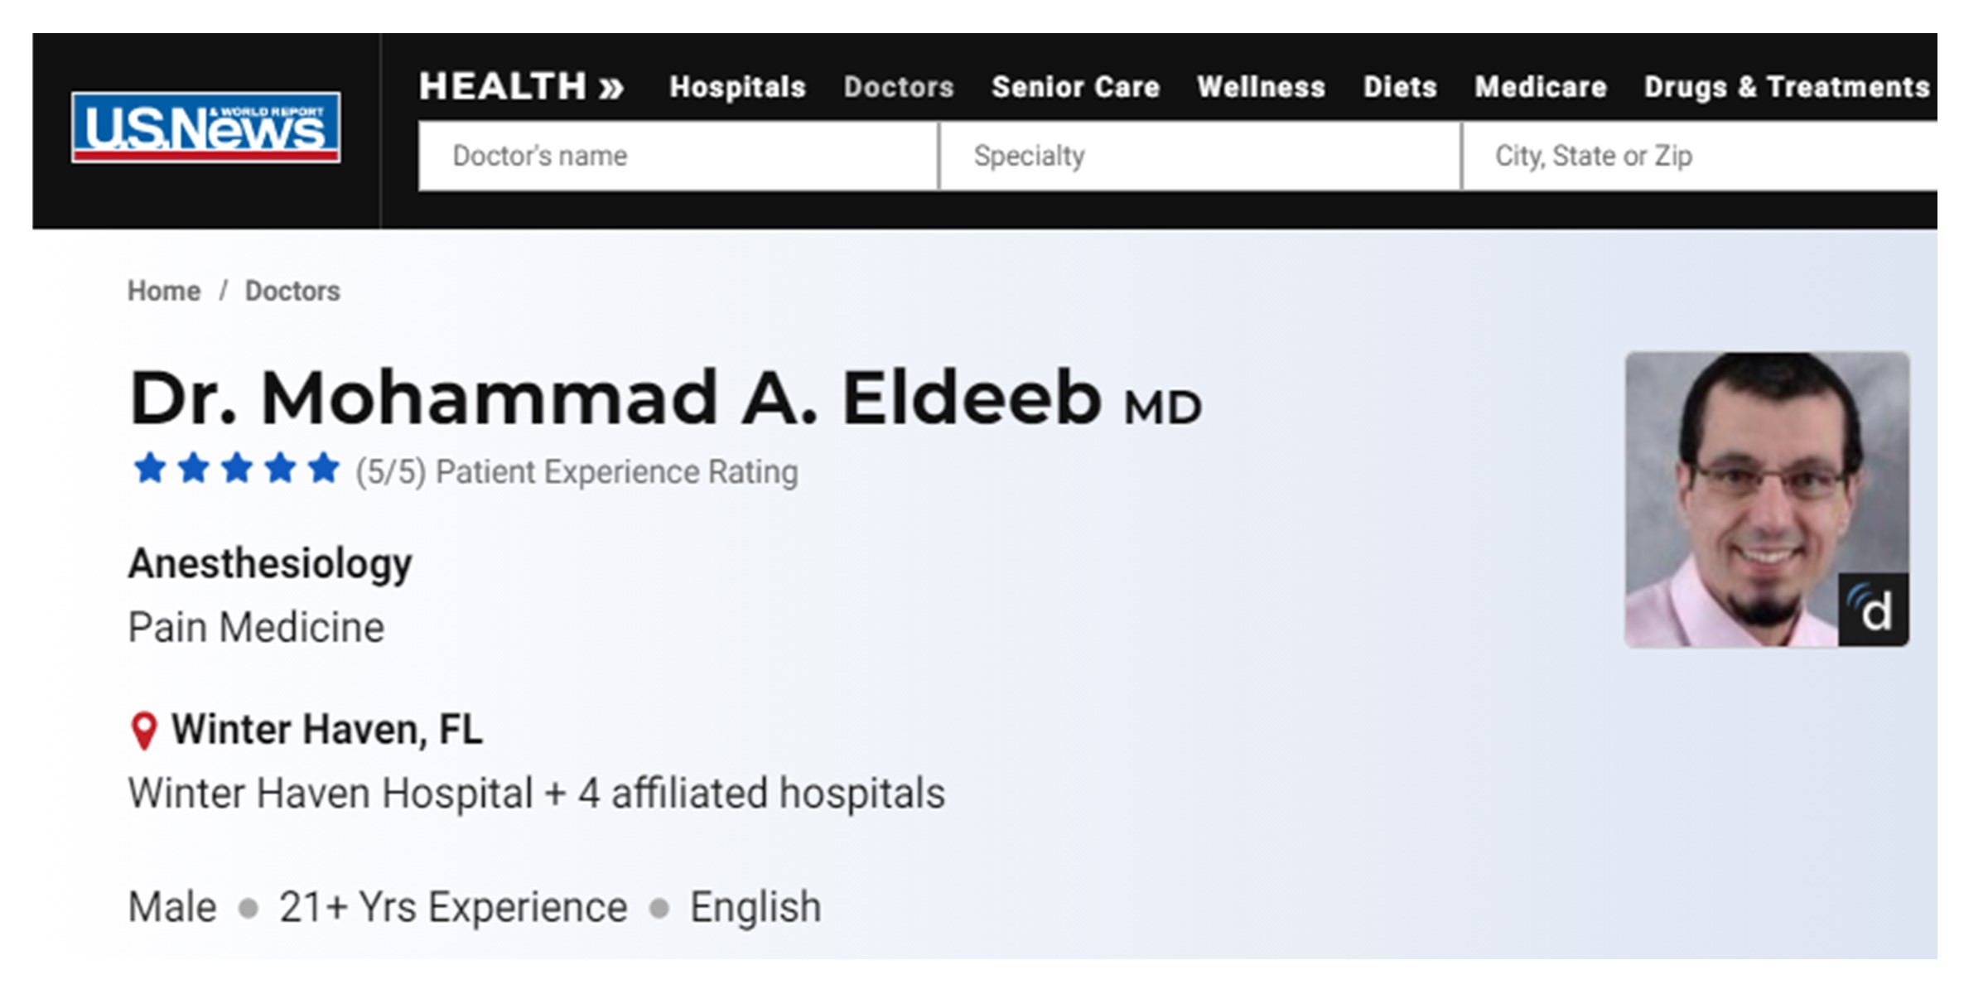Focus the Doctor's name search field
The image size is (1988, 994).
point(678,156)
